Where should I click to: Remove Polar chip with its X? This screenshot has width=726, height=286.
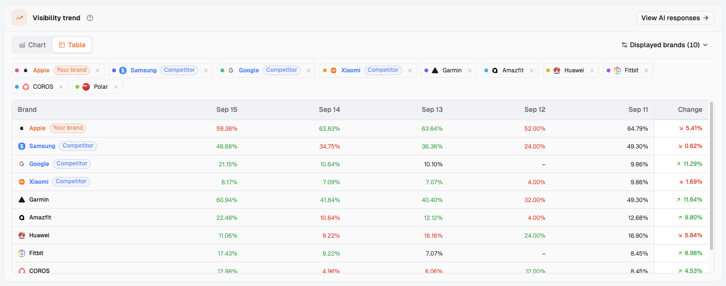pos(116,87)
